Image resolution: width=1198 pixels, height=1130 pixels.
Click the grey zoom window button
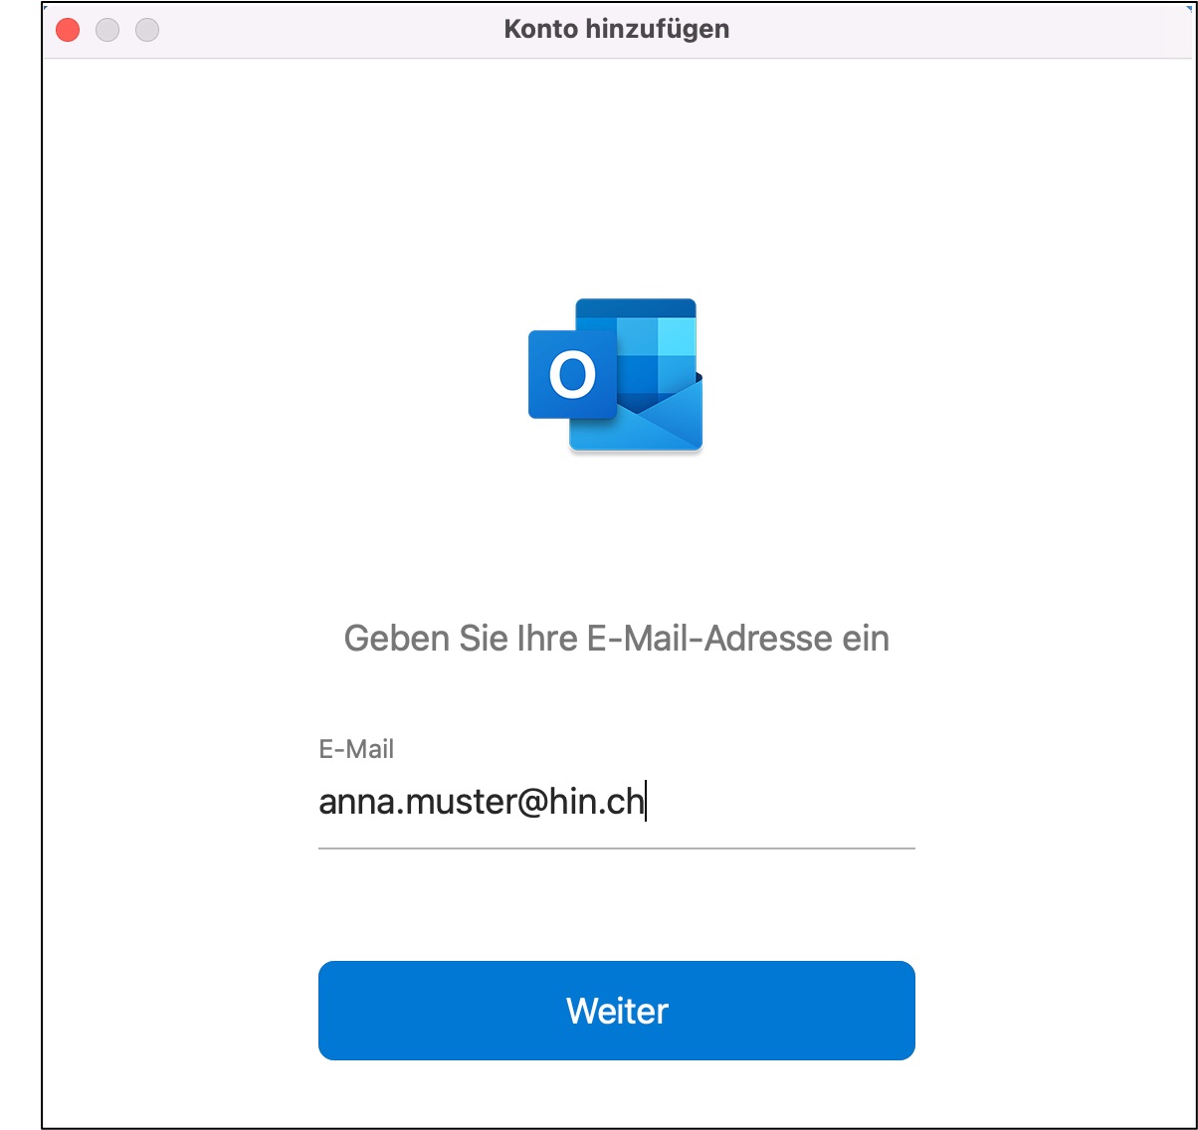(147, 30)
